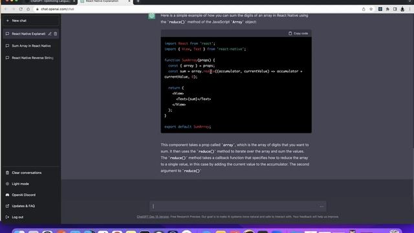Open the browser profile avatar
The width and height of the screenshot is (414, 233).
click(402, 9)
